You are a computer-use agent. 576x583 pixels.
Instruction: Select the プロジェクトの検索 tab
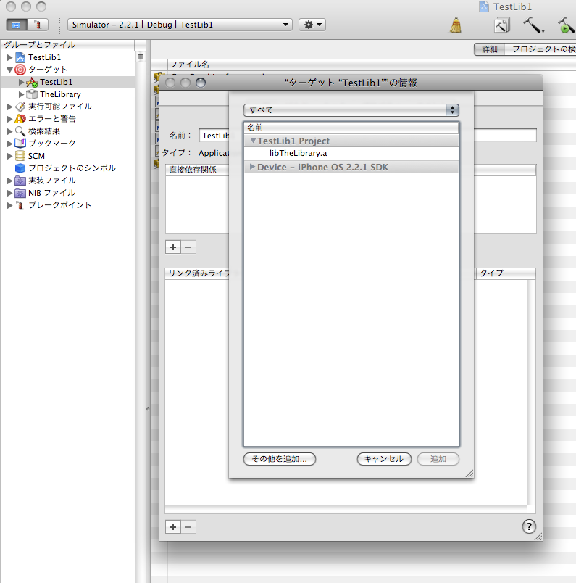coord(540,49)
